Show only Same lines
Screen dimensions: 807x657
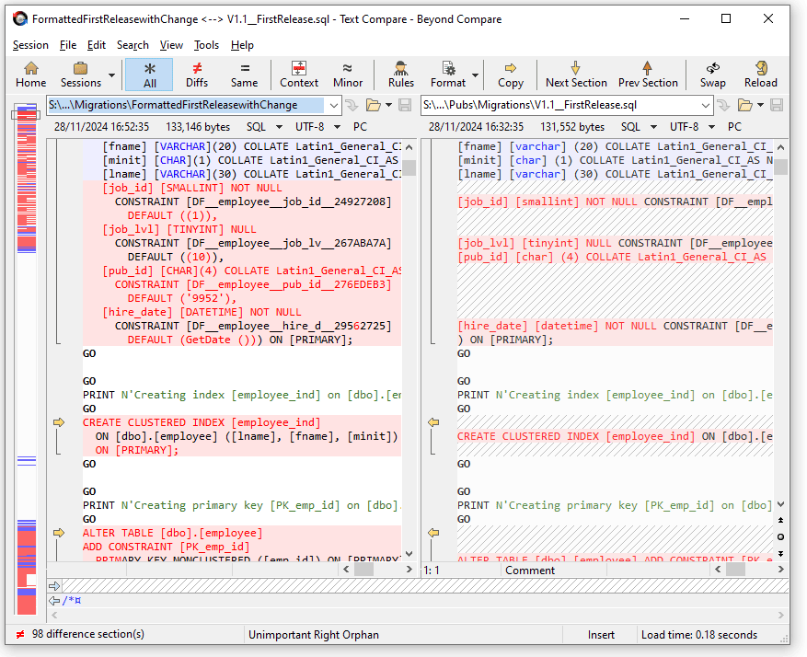(245, 75)
